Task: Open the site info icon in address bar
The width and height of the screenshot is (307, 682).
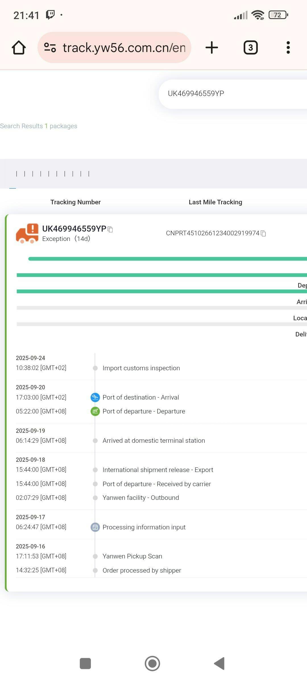Action: (50, 47)
